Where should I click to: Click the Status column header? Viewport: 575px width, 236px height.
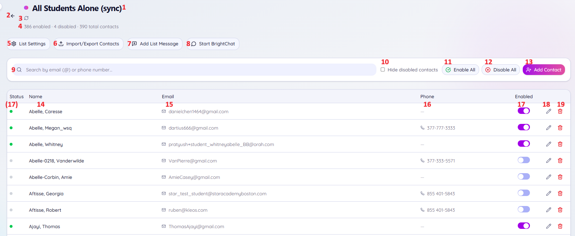tap(16, 96)
